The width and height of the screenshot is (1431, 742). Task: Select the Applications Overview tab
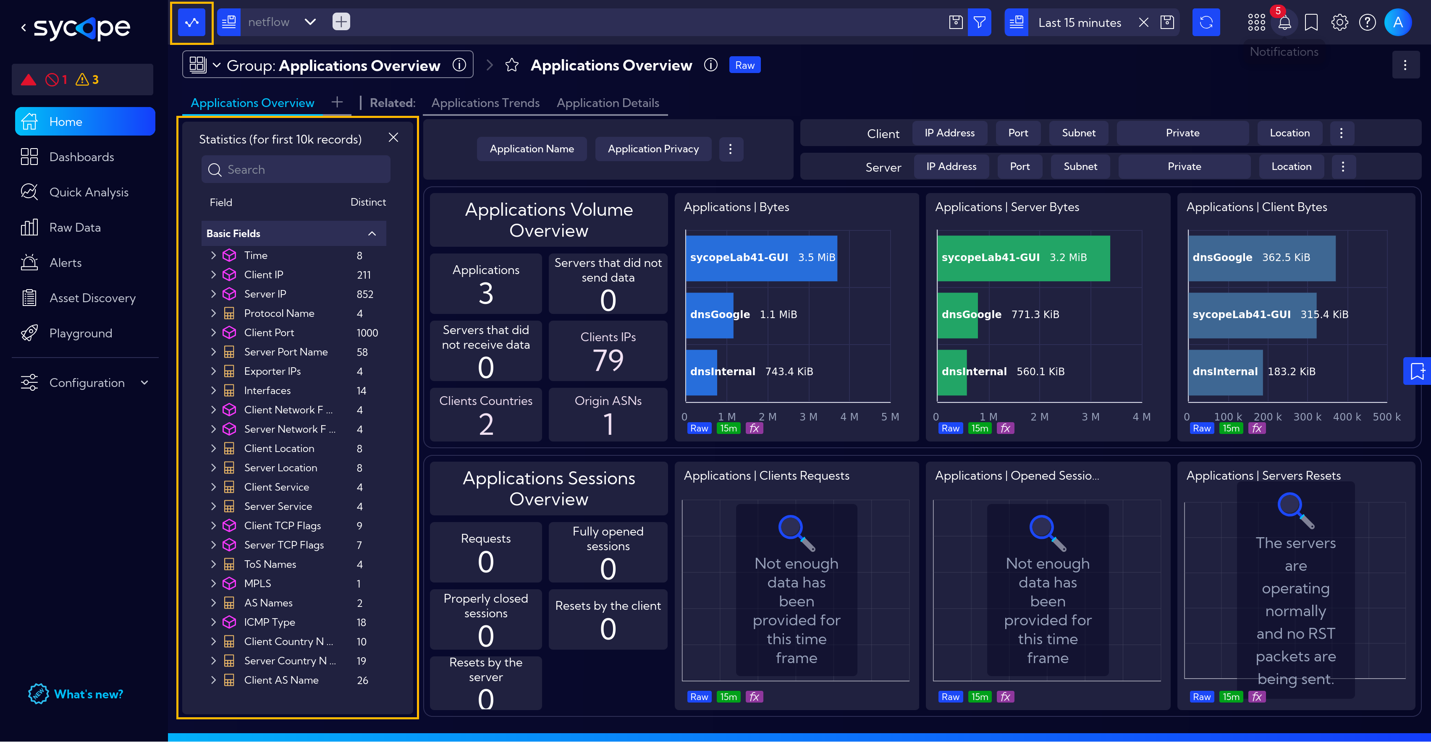252,103
